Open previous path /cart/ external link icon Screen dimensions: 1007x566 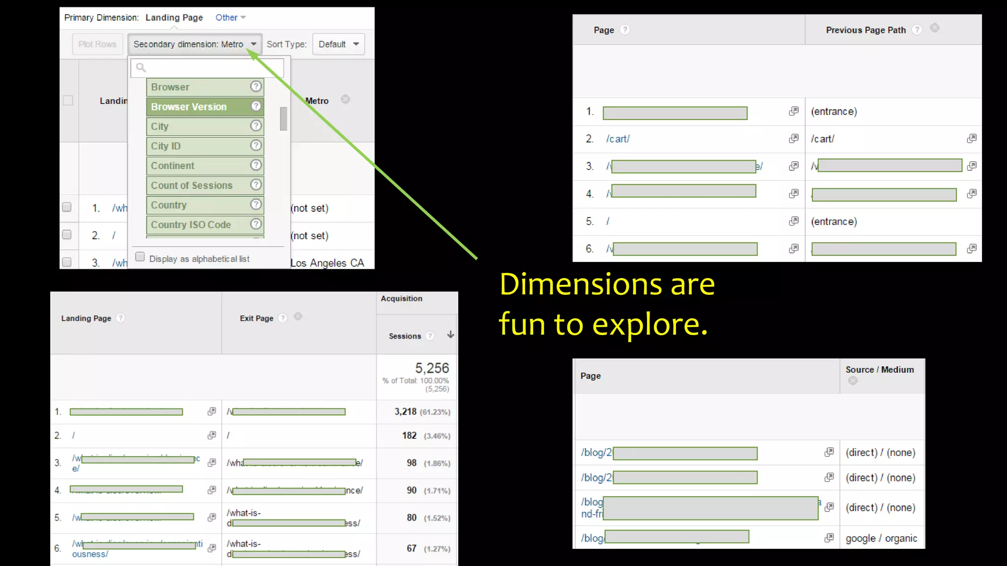[x=972, y=139]
